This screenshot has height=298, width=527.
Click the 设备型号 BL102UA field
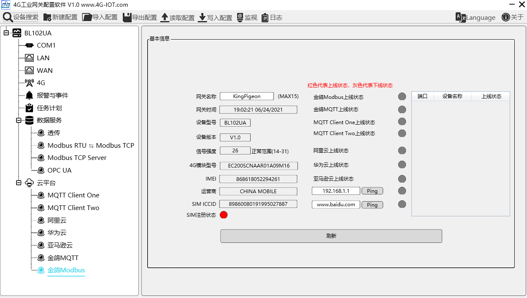pos(235,123)
